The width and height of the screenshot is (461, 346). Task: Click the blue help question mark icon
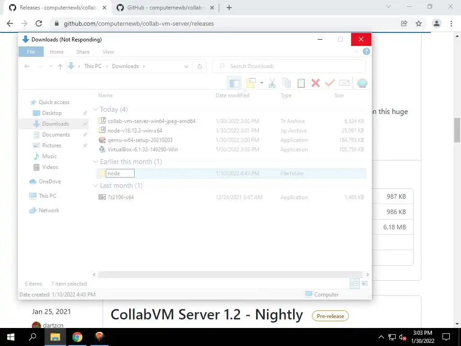(366, 51)
